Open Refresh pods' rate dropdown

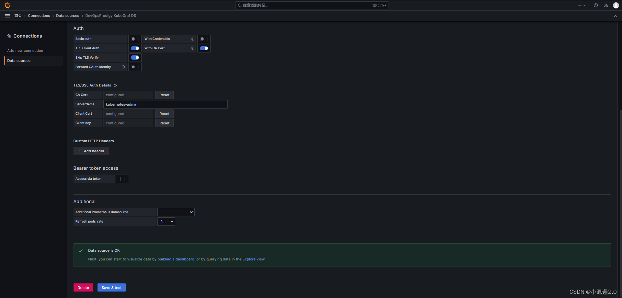(x=166, y=222)
